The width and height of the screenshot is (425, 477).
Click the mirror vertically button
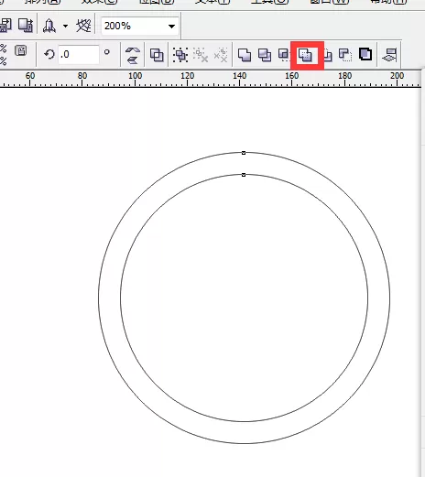tap(133, 60)
